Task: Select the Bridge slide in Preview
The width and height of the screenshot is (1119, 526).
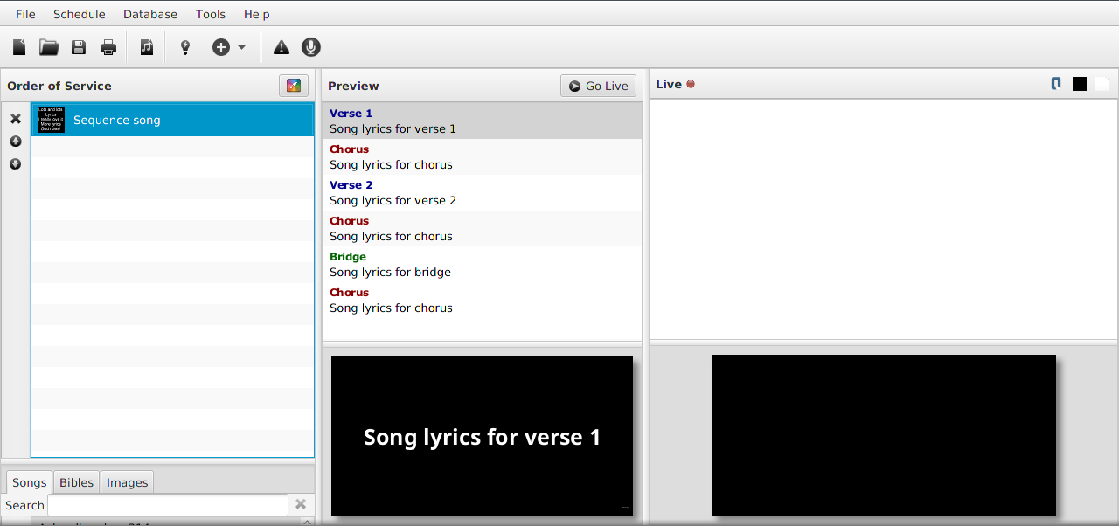Action: [x=482, y=264]
